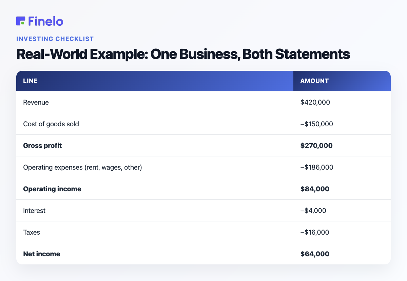Viewport: 407px width, 281px height.
Task: Select the Cost of goods sold label
Action: tap(51, 124)
